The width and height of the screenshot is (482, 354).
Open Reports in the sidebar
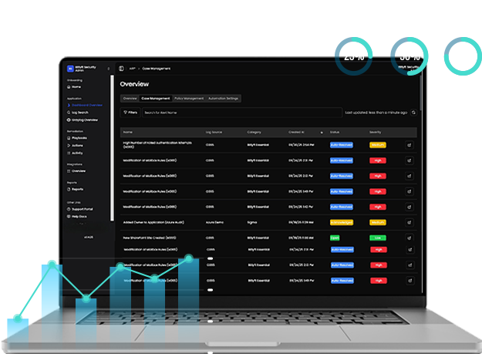pyautogui.click(x=78, y=188)
